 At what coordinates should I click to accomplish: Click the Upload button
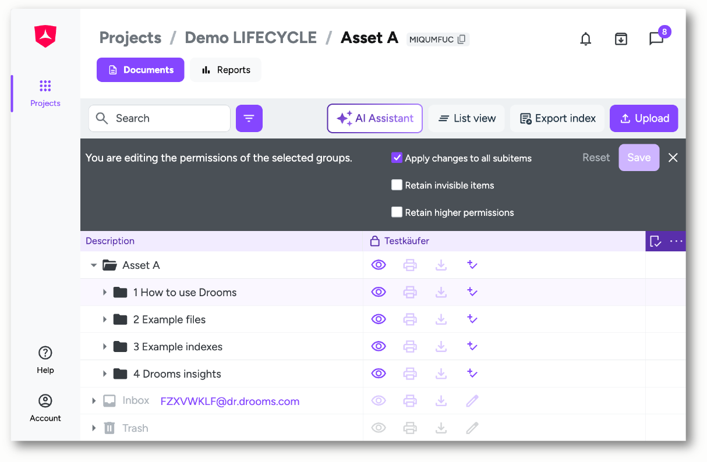tap(644, 118)
